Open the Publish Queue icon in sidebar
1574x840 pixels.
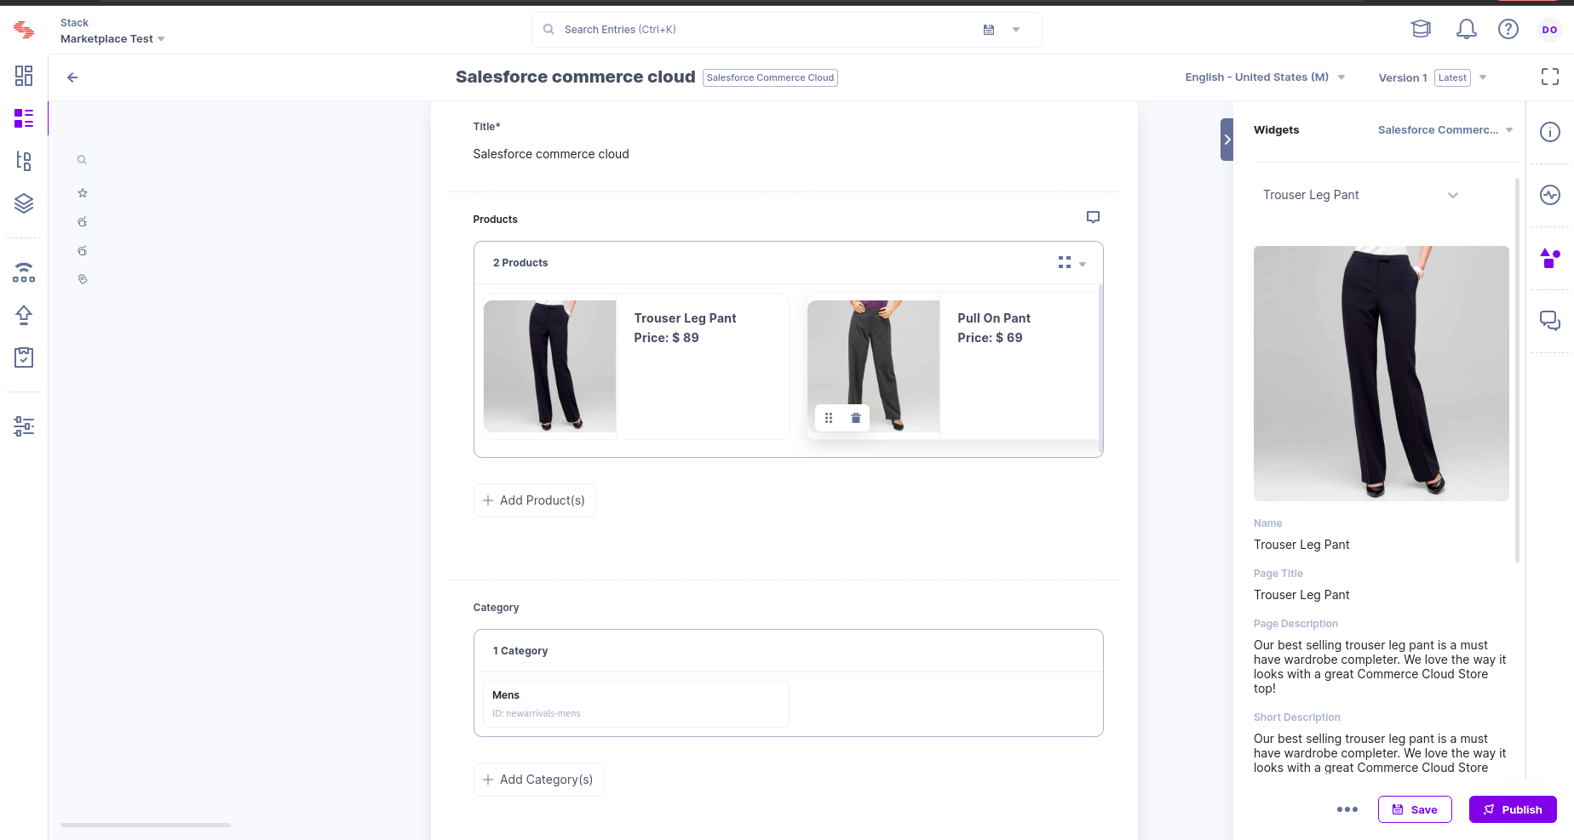(24, 272)
